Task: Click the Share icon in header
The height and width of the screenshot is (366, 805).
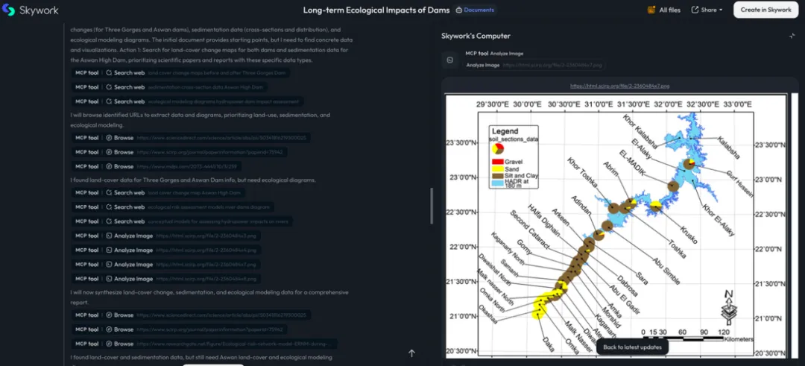Action: pos(695,10)
